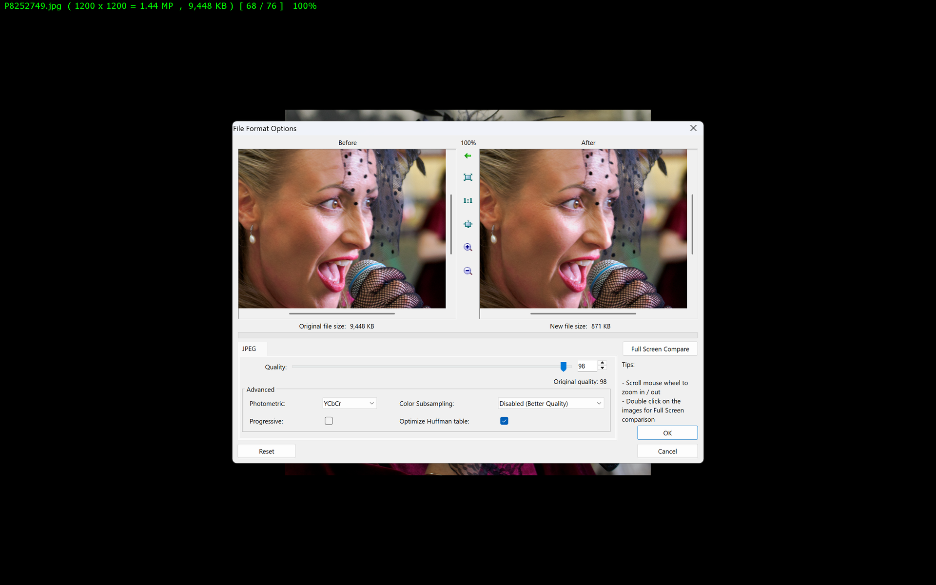Image resolution: width=936 pixels, height=585 pixels.
Task: Click the scrollbar under the Before preview
Action: point(342,313)
